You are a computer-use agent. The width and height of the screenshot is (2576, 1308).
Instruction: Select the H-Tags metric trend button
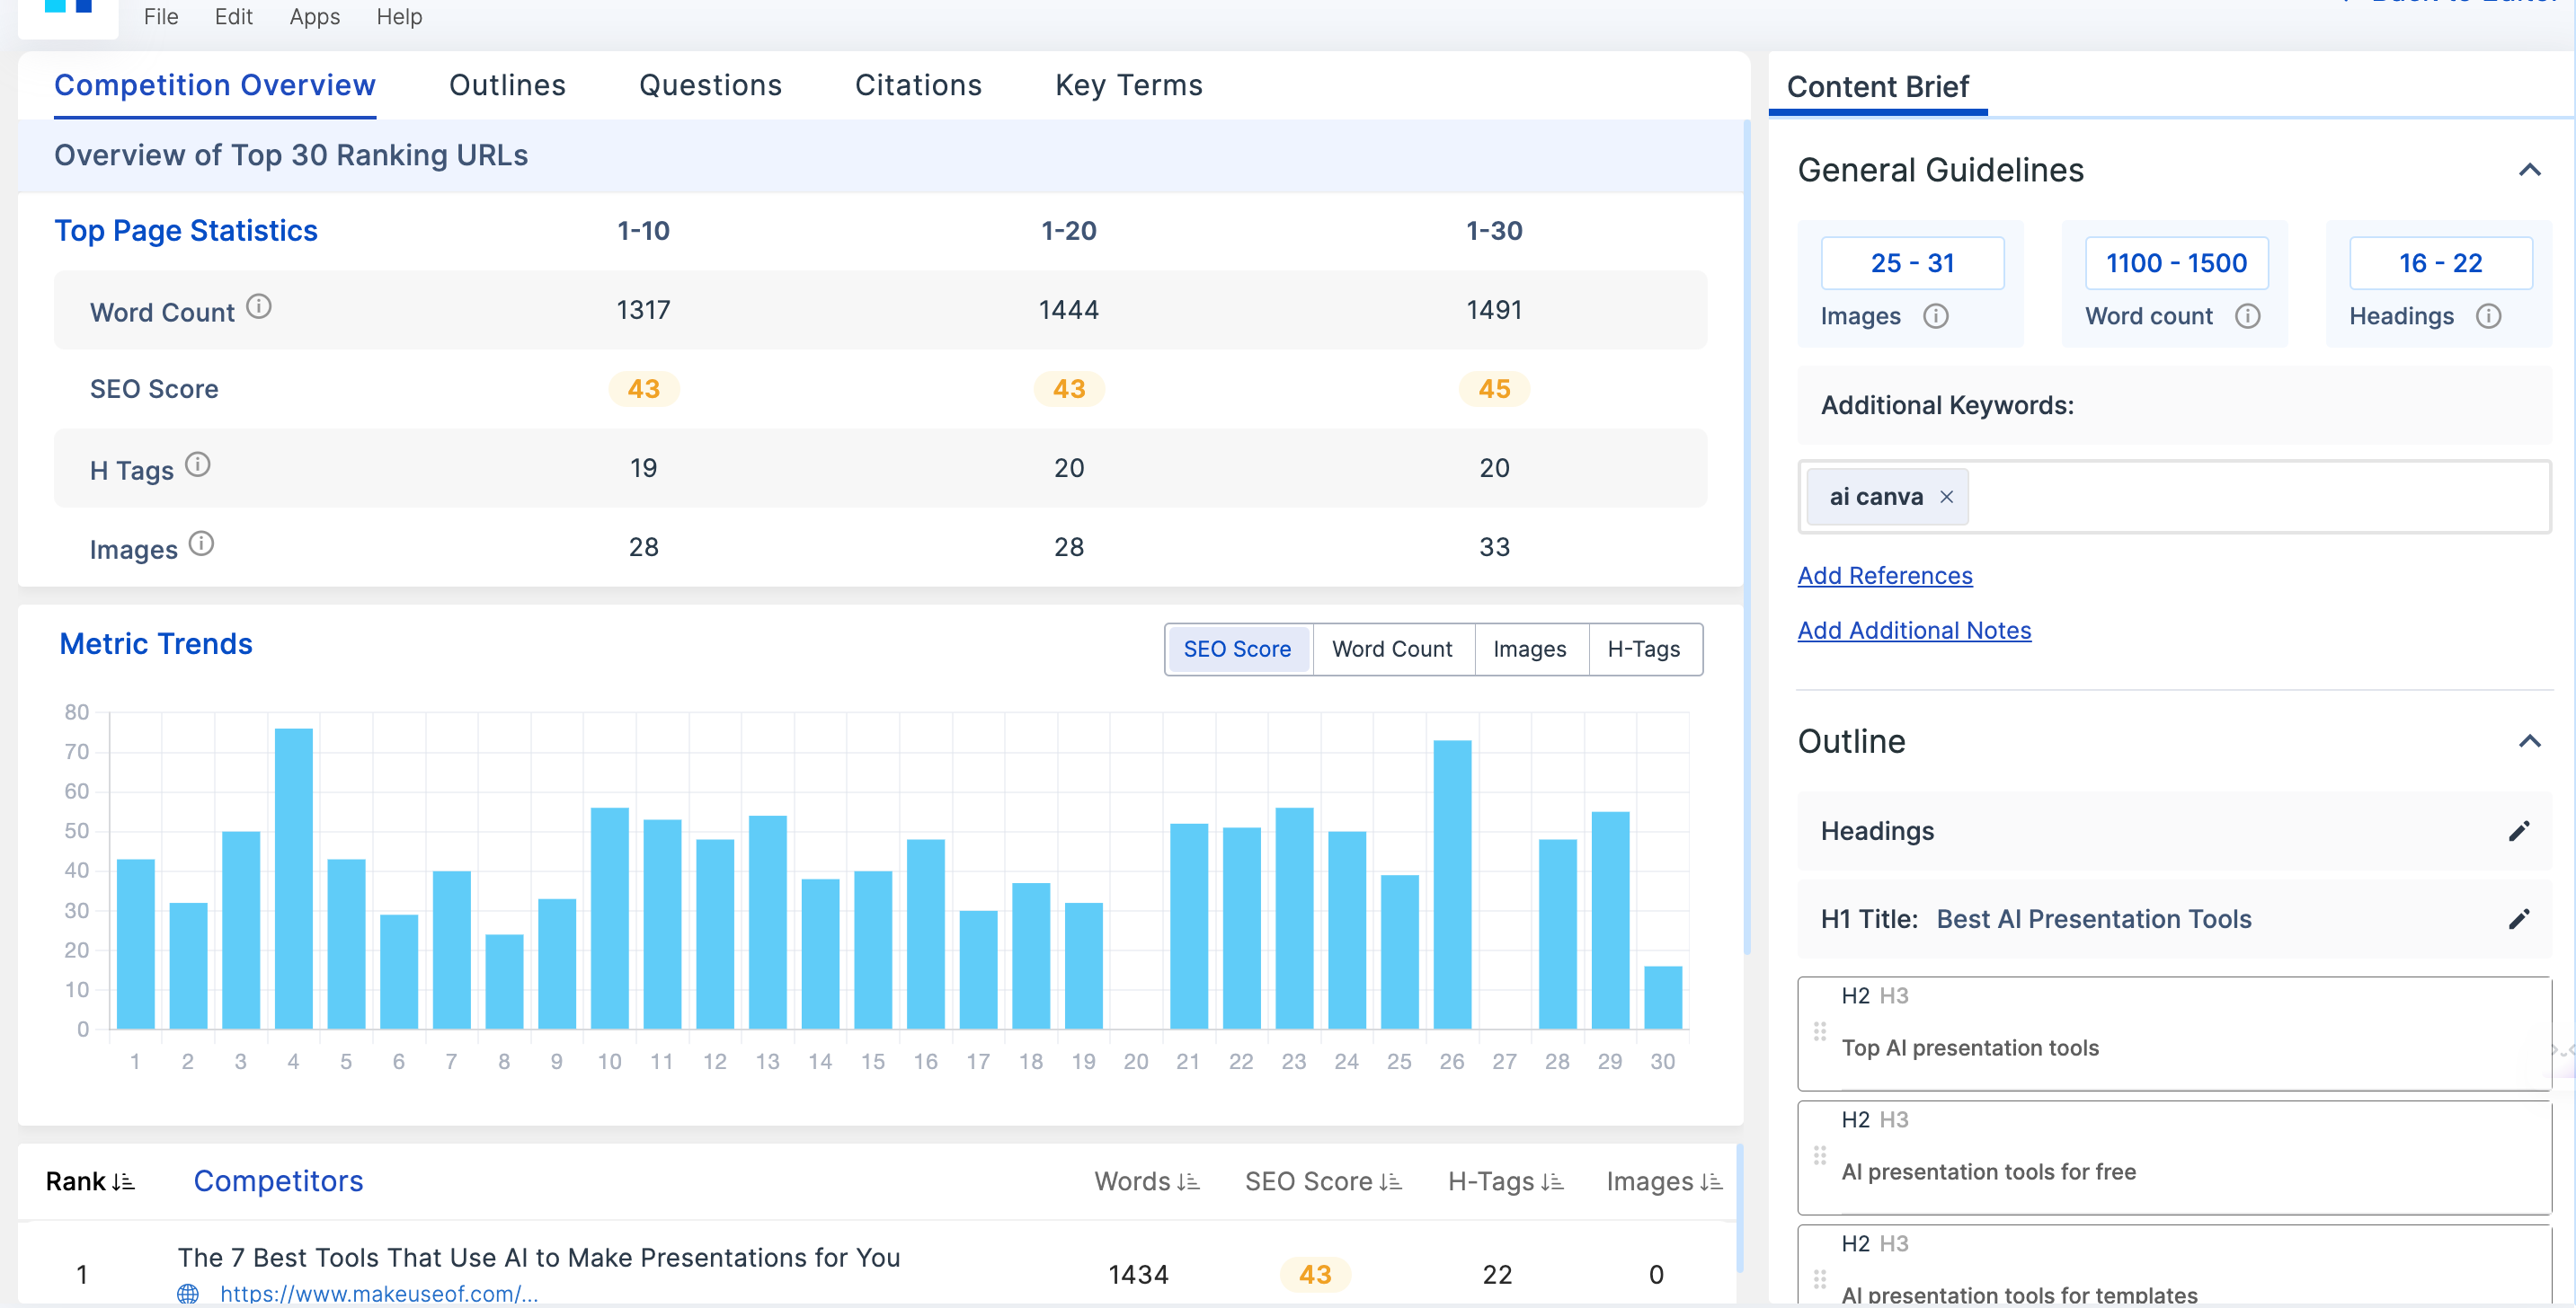coord(1643,649)
